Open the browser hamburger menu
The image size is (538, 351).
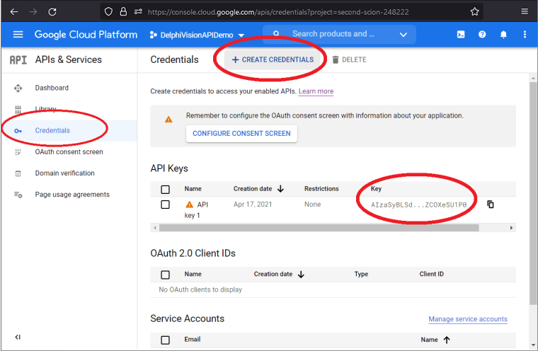[525, 11]
